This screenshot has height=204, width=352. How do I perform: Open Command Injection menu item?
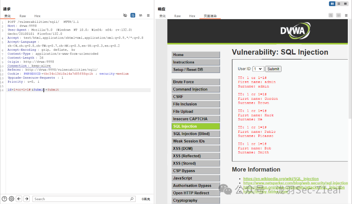[196, 89]
